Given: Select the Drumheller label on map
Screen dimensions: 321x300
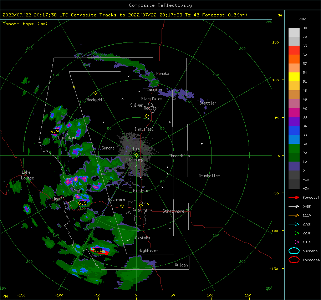Looking at the screenshot, I should tap(209, 176).
